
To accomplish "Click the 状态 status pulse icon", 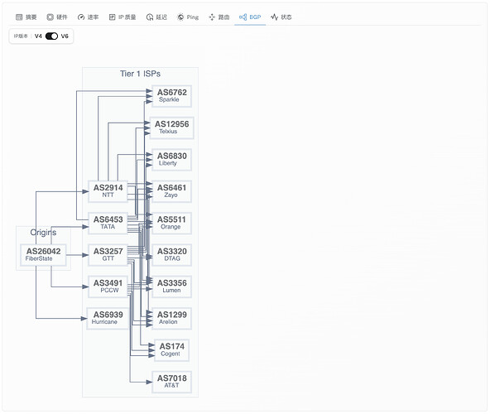I will 274,17.
